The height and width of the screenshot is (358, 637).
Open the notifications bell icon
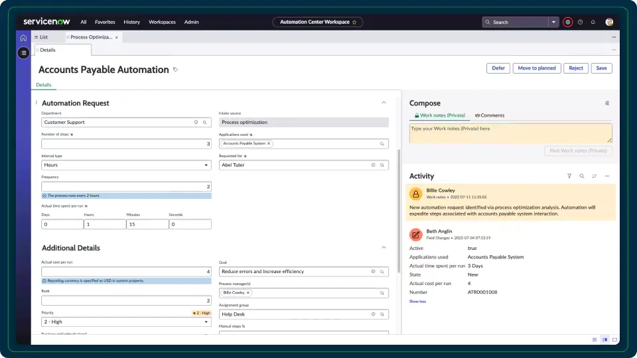click(593, 22)
